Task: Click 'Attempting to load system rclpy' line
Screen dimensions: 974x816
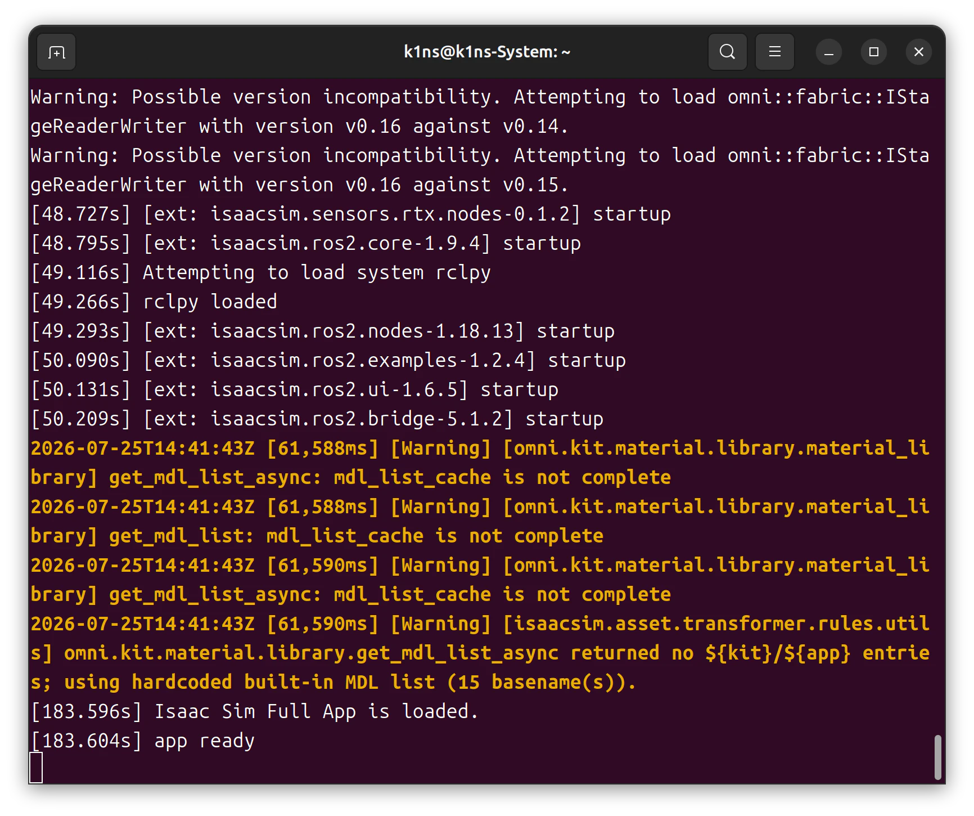Action: click(261, 272)
